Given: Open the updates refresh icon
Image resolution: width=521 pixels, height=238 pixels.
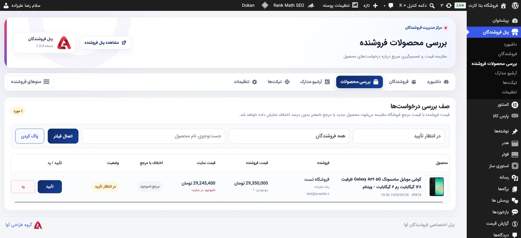Looking at the screenshot, I should pyautogui.click(x=449, y=6).
